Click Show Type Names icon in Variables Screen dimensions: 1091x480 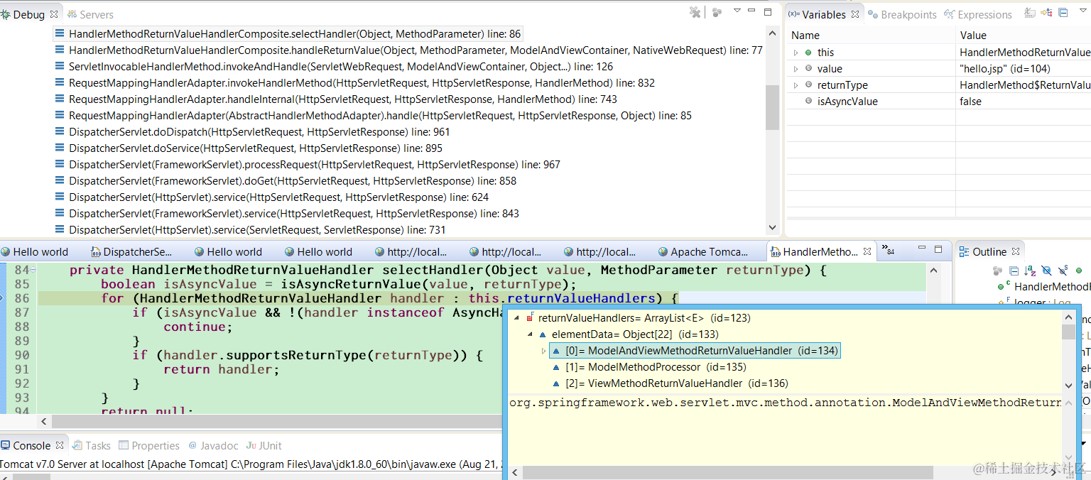(x=1031, y=13)
